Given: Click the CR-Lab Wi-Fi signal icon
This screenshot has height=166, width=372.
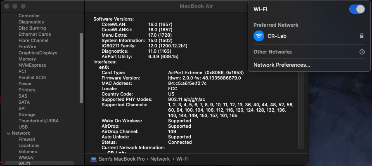Looking at the screenshot, I should (x=259, y=36).
